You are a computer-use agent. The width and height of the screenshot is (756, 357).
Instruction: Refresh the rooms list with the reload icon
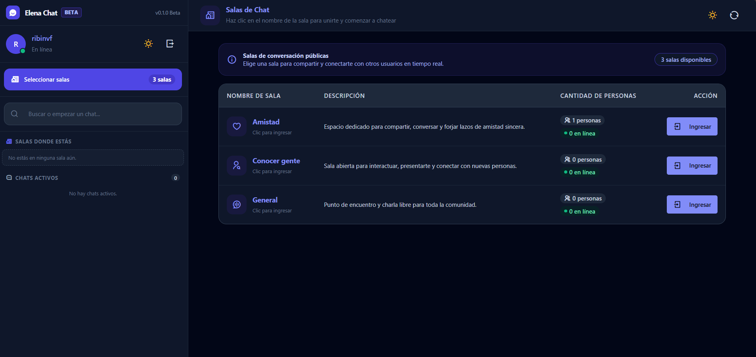click(734, 15)
